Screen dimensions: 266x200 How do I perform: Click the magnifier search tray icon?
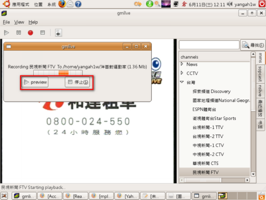pyautogui.click(x=157, y=4)
